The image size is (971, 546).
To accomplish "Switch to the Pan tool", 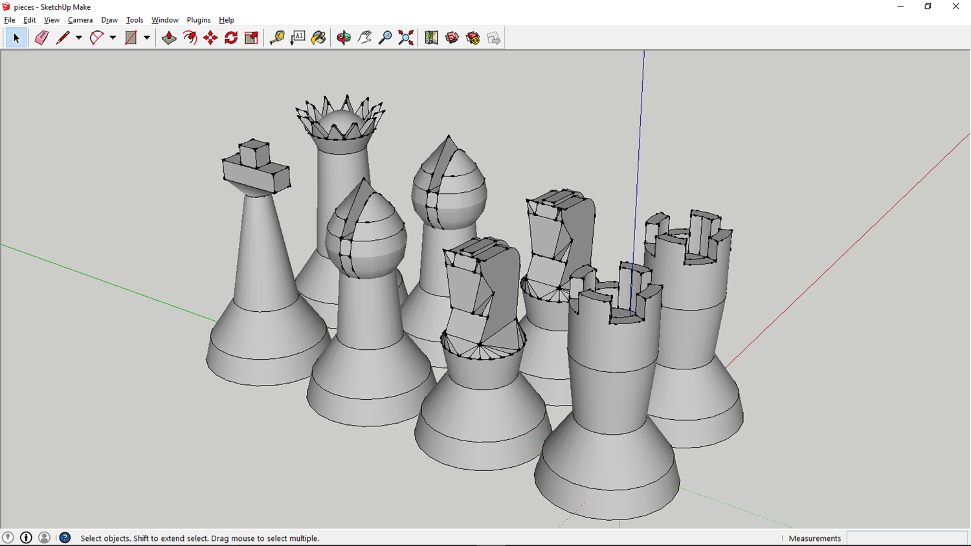I will [x=364, y=38].
